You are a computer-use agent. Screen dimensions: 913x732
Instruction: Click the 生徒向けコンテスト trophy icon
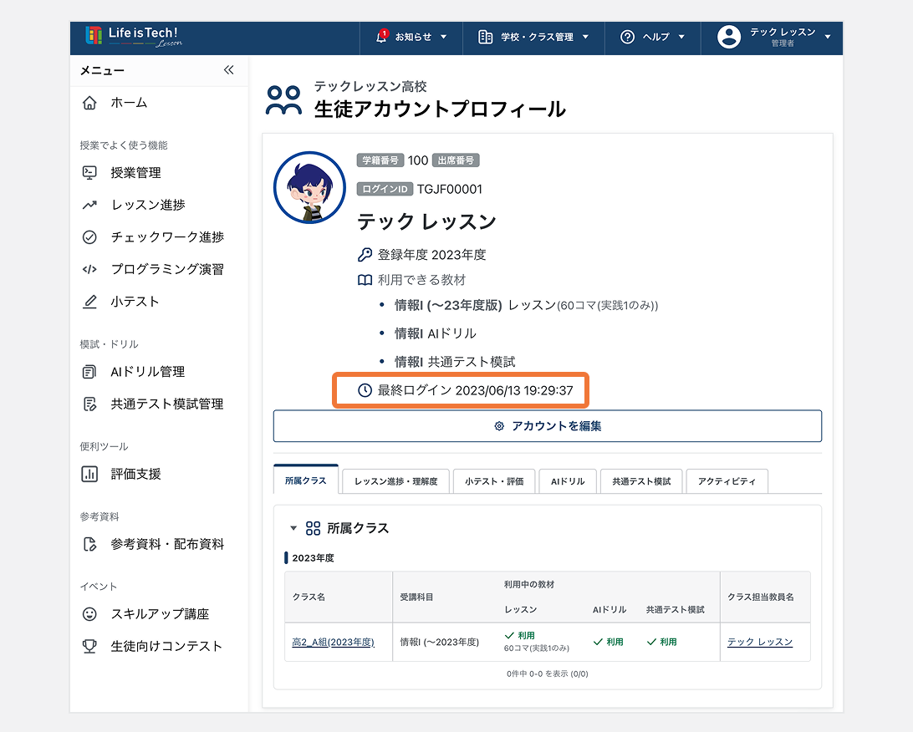89,646
